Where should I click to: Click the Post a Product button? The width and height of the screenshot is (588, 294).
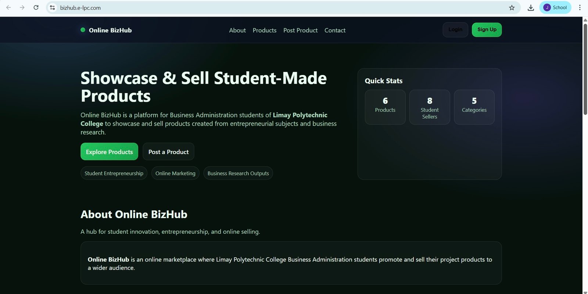pos(168,151)
